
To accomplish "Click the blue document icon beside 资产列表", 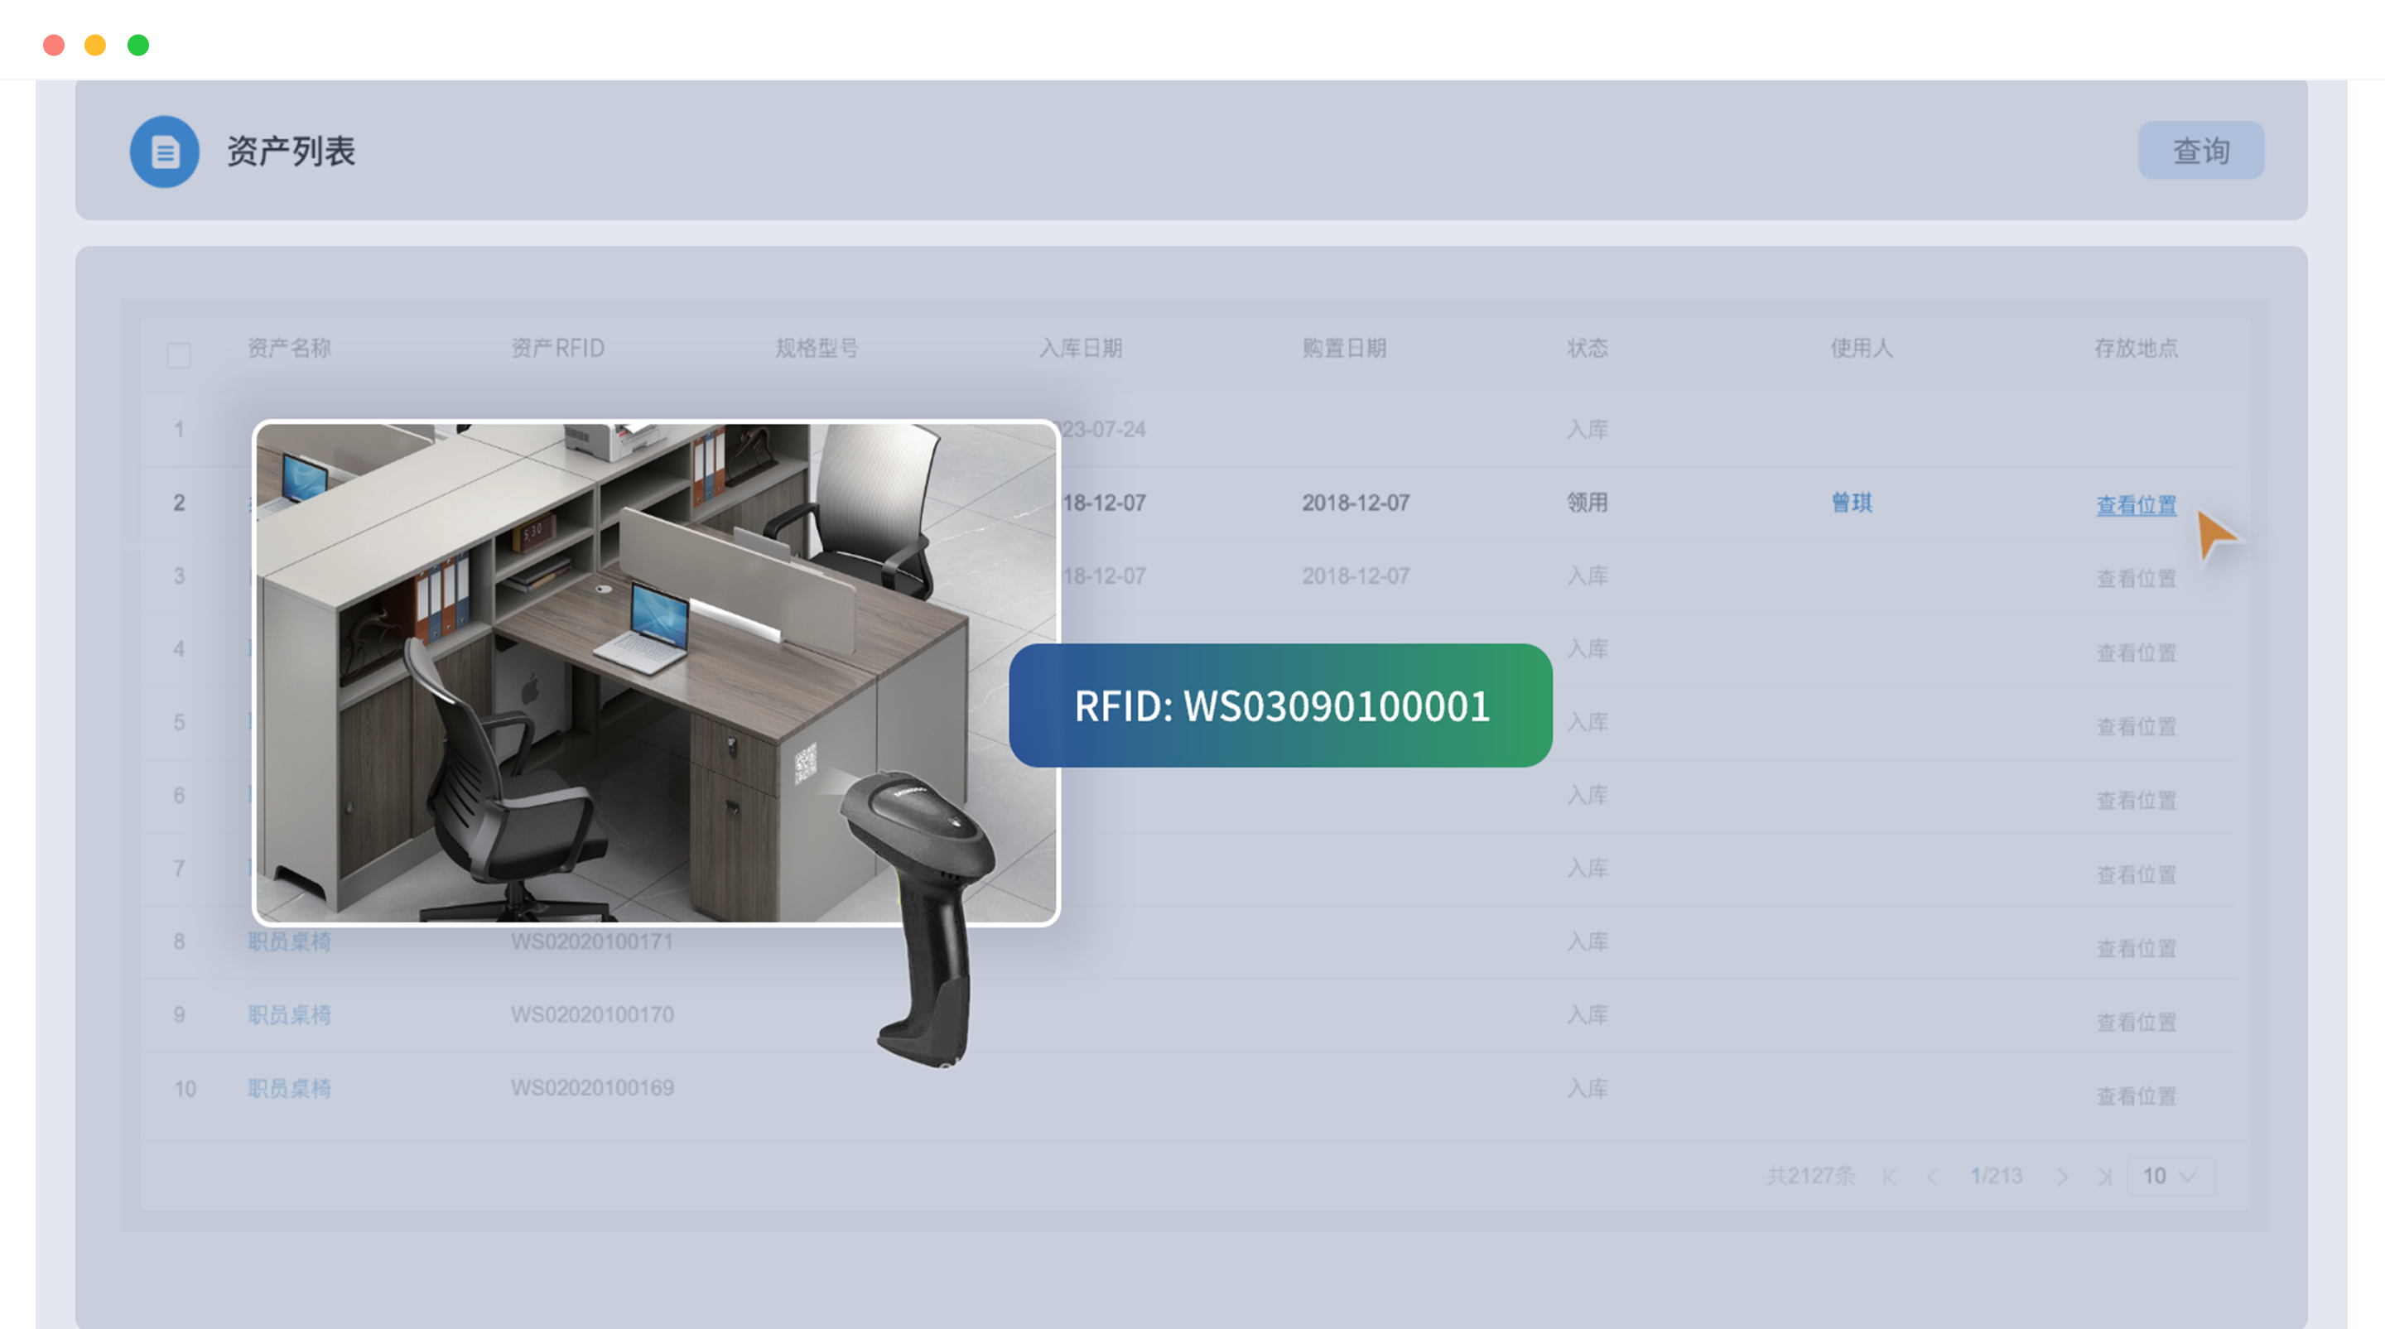I will 165,152.
